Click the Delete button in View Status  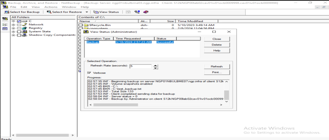(217, 45)
